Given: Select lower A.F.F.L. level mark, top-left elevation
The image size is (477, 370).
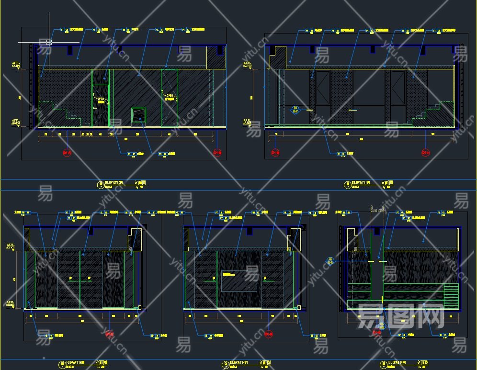Looking at the screenshot, I should coord(16,122).
